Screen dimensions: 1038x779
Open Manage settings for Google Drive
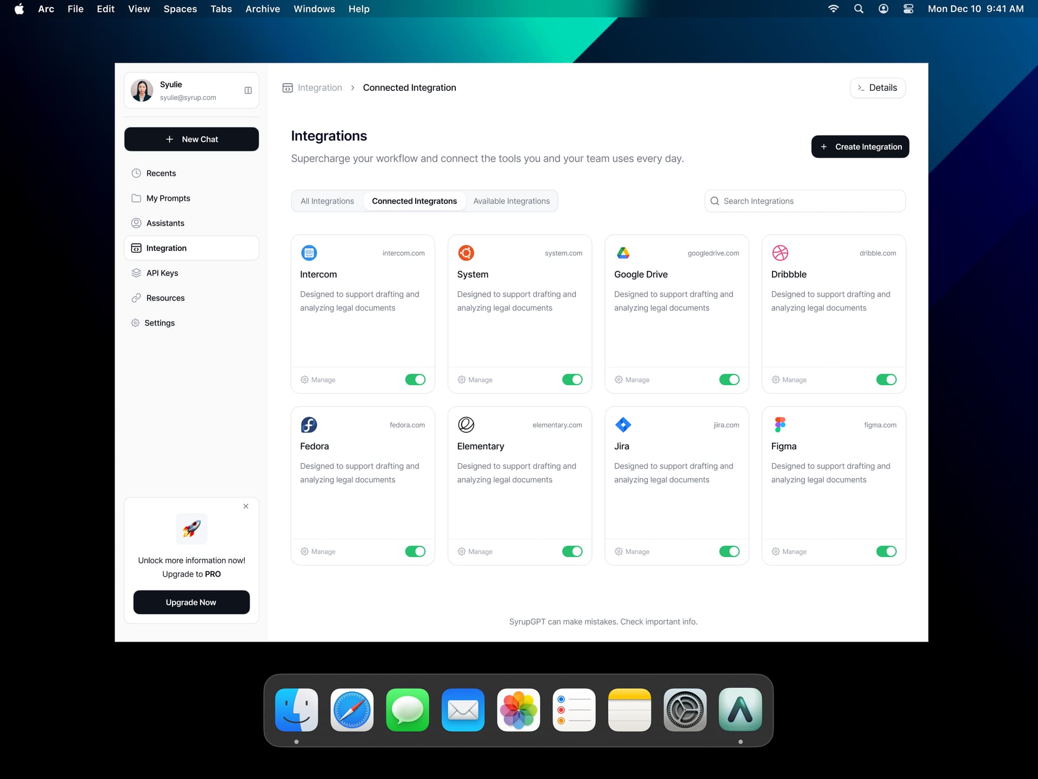(x=631, y=379)
